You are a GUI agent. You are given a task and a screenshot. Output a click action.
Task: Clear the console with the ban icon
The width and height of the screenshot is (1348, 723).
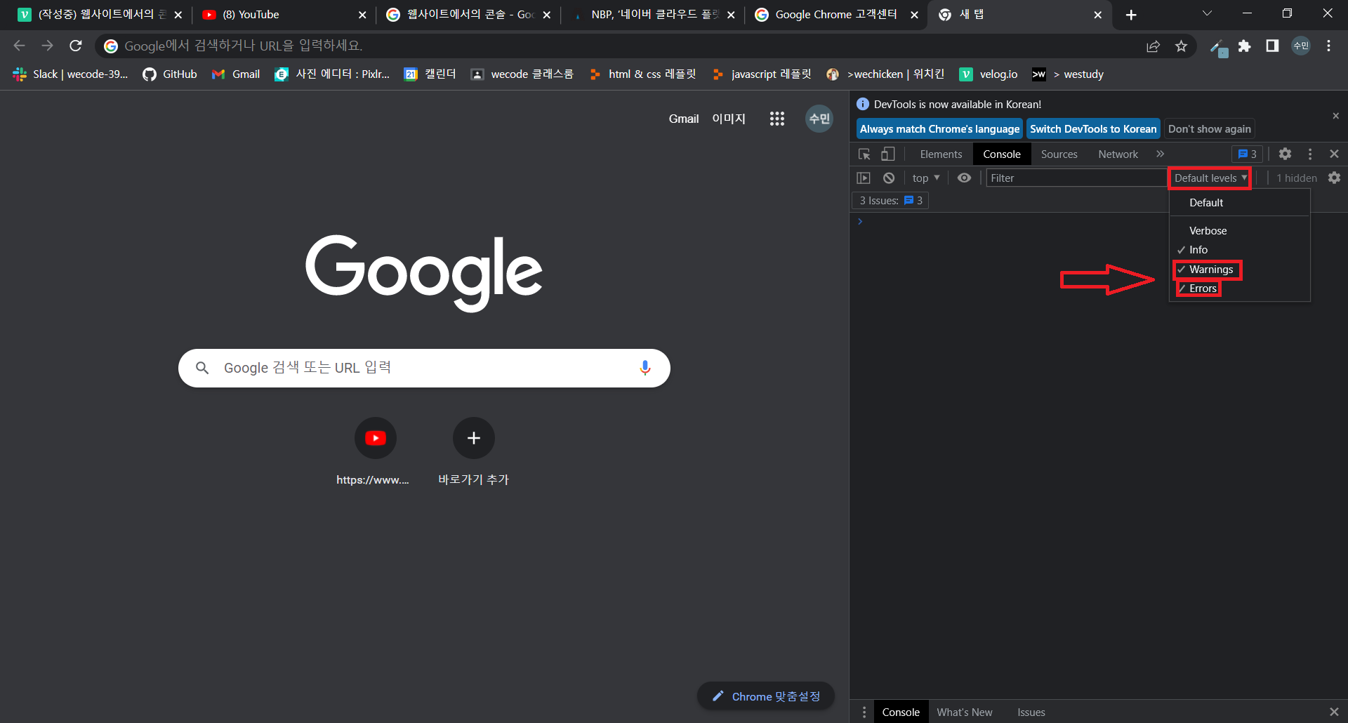[889, 178]
